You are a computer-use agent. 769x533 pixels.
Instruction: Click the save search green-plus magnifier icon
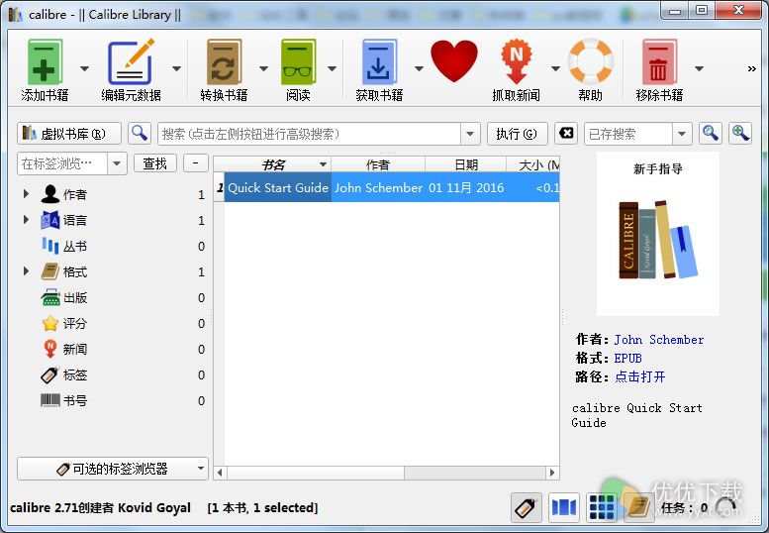[x=740, y=134]
